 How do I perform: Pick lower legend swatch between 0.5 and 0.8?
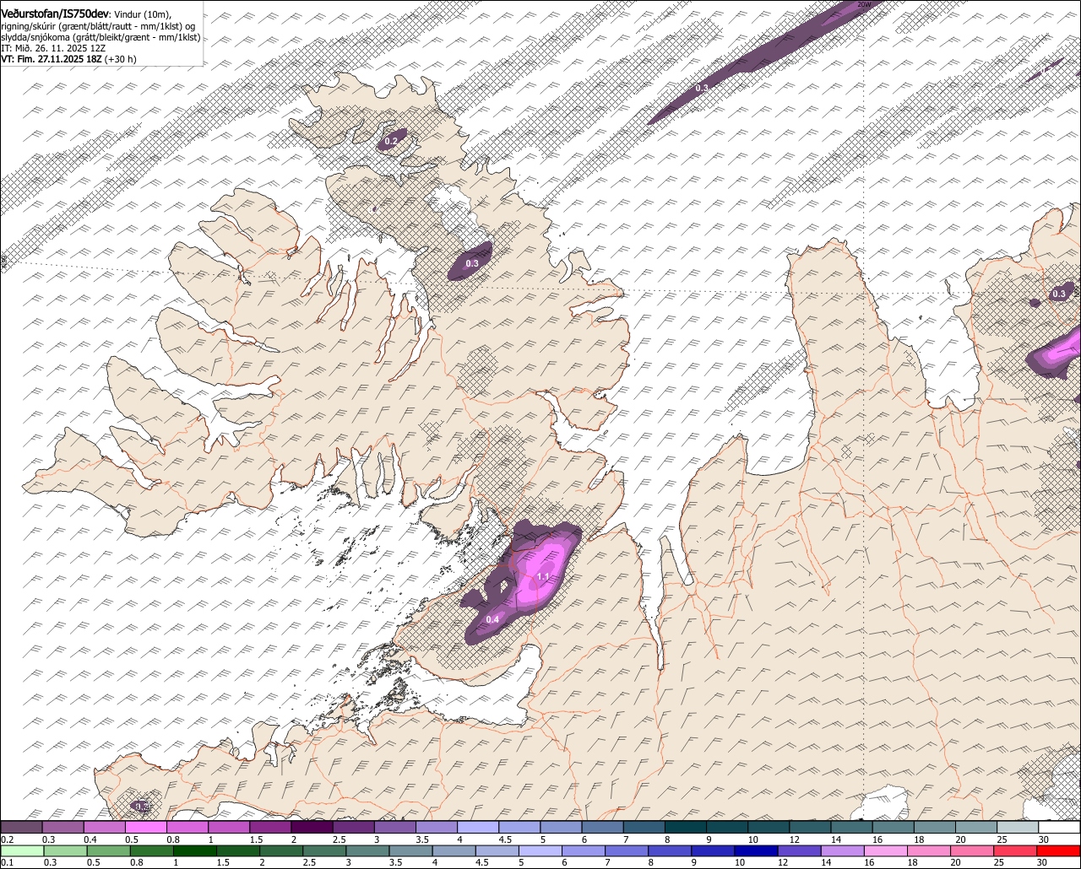coord(108,850)
